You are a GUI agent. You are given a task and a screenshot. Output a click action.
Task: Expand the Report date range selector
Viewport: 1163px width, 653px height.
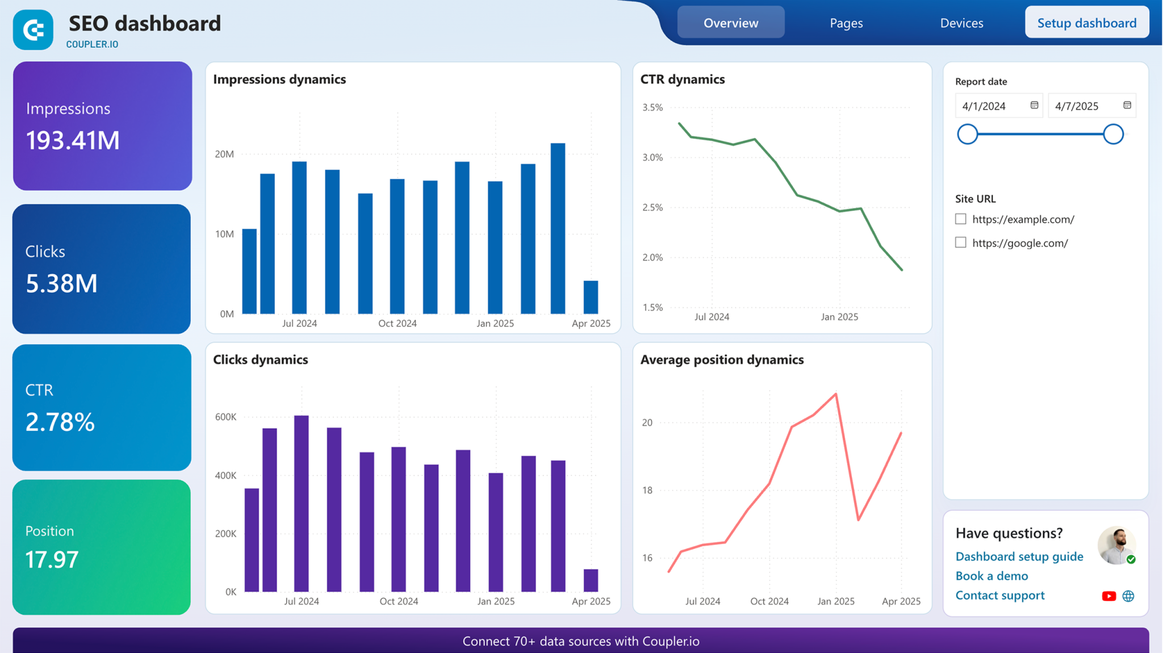pyautogui.click(x=1040, y=134)
